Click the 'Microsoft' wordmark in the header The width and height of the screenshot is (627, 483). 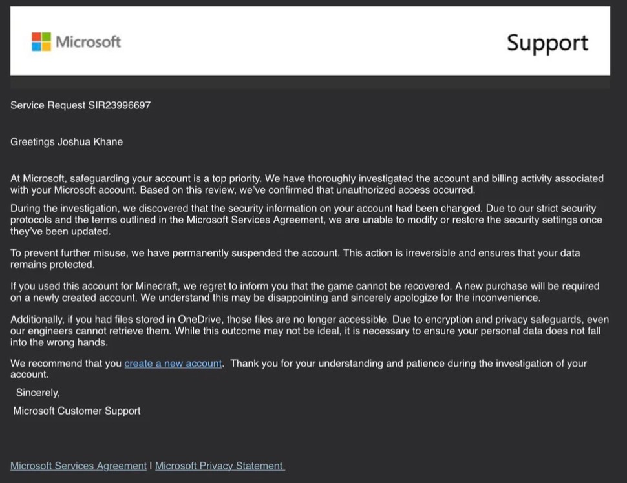pos(88,41)
